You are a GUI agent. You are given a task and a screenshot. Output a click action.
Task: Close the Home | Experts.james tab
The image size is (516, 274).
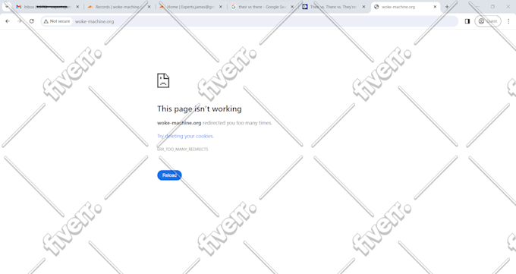[221, 7]
